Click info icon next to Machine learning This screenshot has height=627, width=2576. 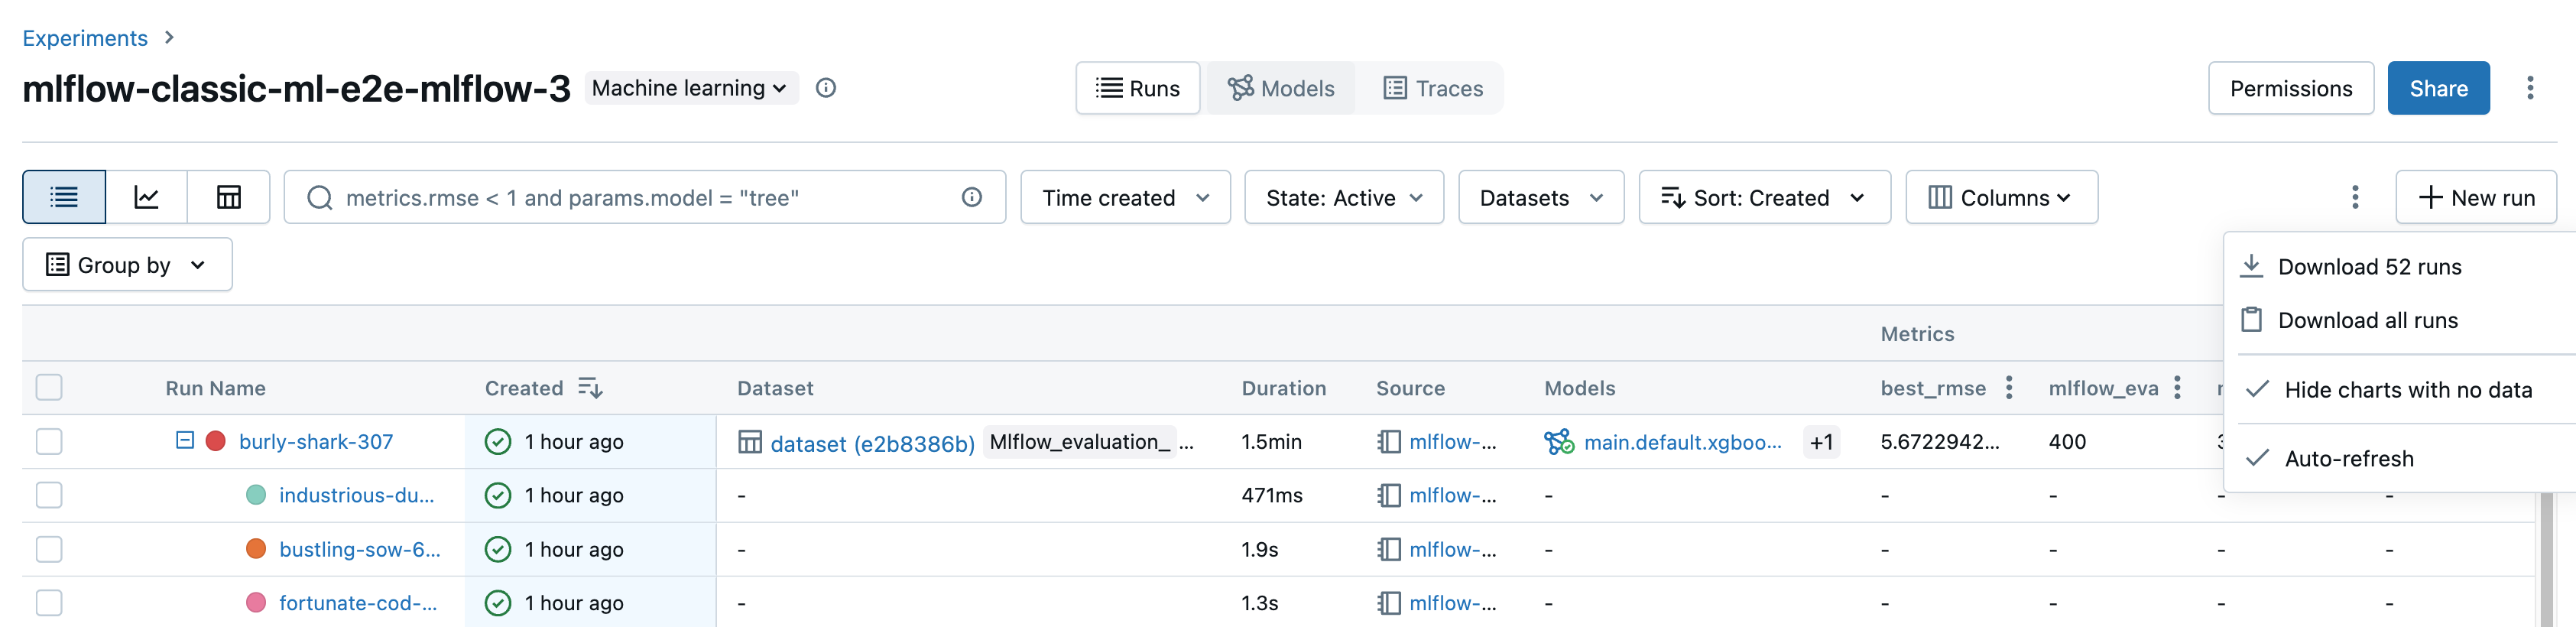825,88
